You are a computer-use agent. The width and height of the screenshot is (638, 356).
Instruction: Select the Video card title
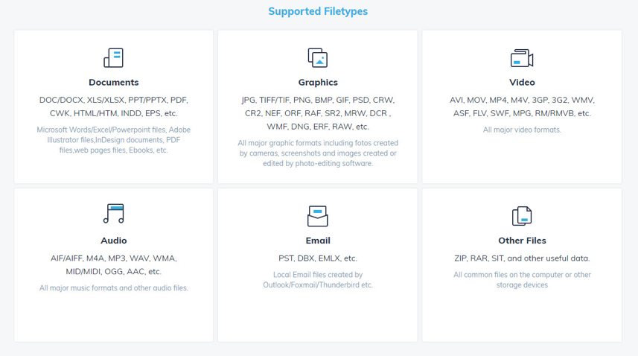coord(522,83)
